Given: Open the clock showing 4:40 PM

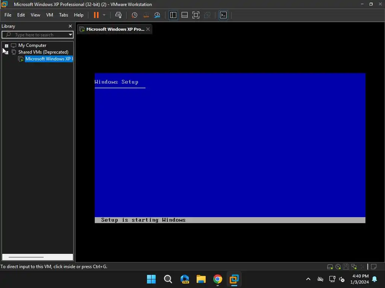Looking at the screenshot, I should [359, 279].
